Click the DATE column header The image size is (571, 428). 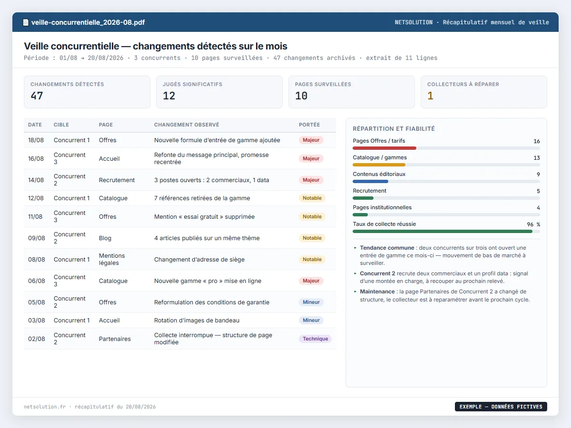35,125
